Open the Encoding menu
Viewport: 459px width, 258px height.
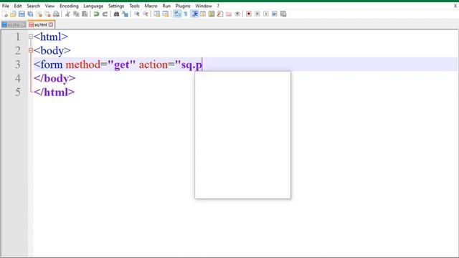[x=69, y=6]
